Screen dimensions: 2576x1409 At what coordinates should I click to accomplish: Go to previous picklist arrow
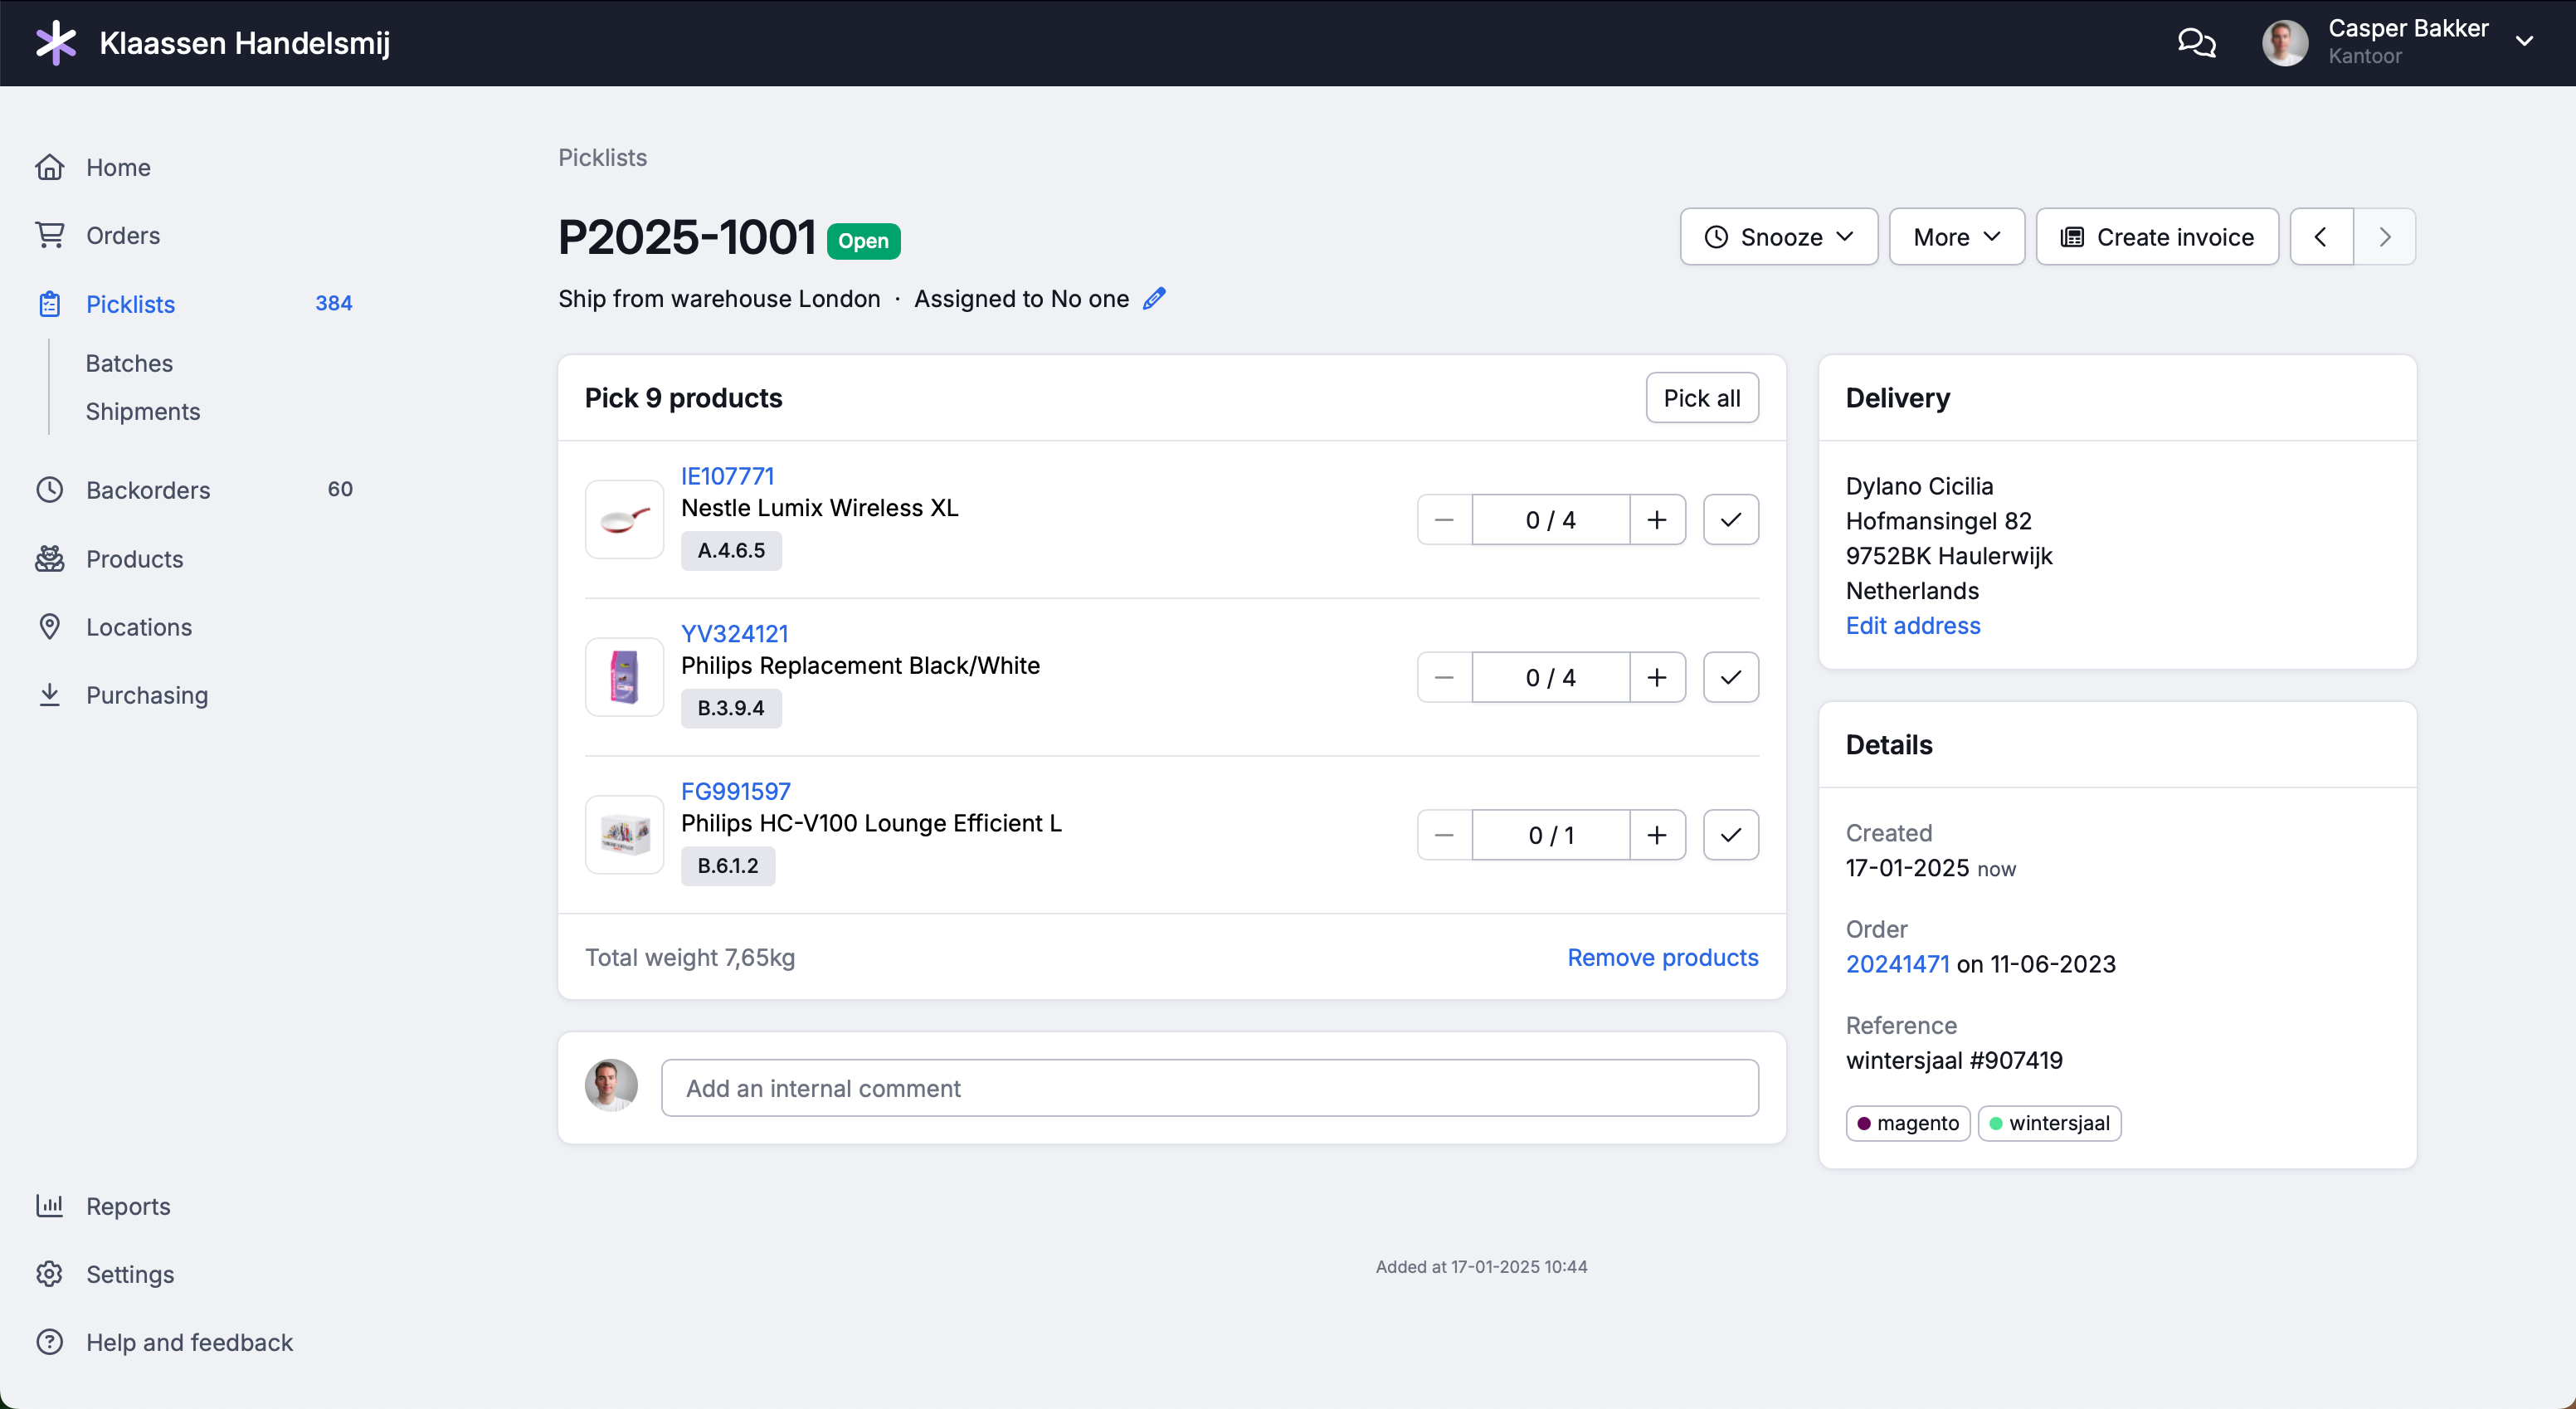[2320, 237]
